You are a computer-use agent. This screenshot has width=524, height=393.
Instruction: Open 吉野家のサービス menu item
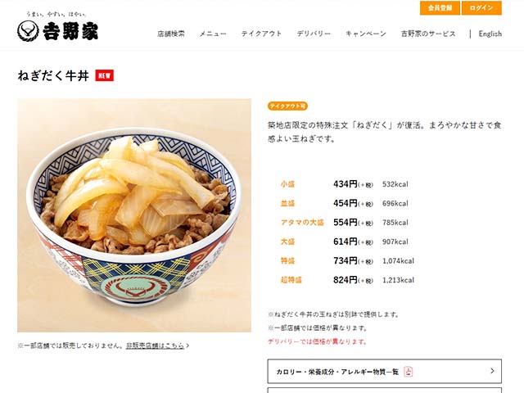pos(428,34)
